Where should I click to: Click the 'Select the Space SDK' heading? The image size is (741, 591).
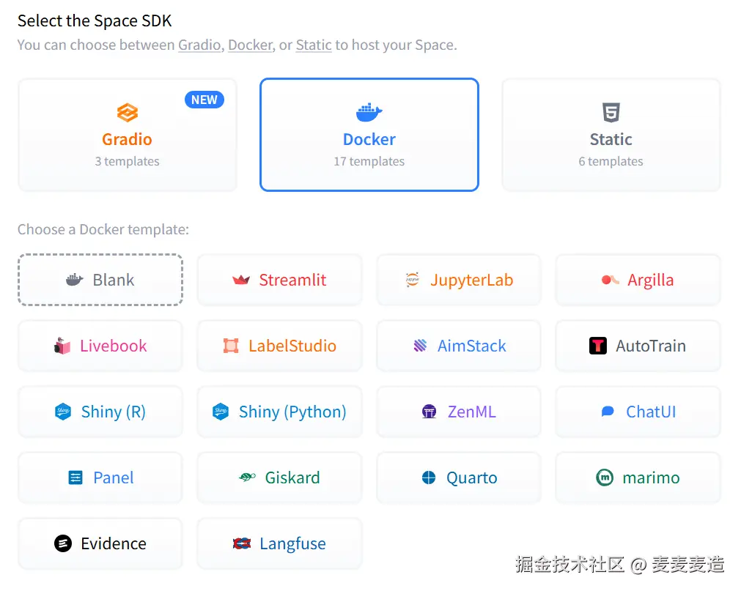(95, 21)
